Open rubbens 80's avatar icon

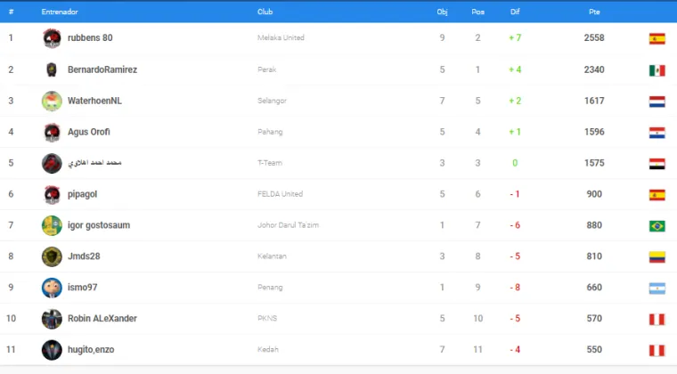52,38
